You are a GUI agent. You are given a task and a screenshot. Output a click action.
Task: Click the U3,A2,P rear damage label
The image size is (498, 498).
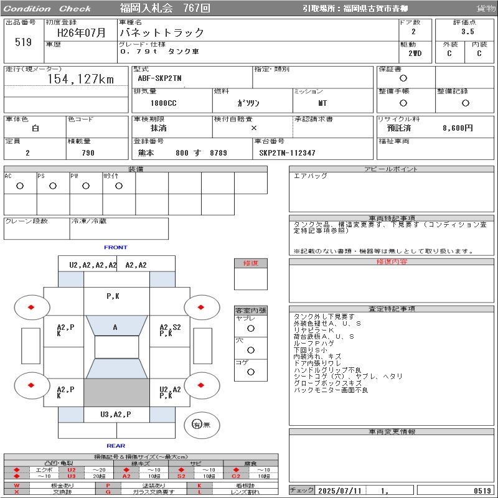pyautogui.click(x=116, y=414)
